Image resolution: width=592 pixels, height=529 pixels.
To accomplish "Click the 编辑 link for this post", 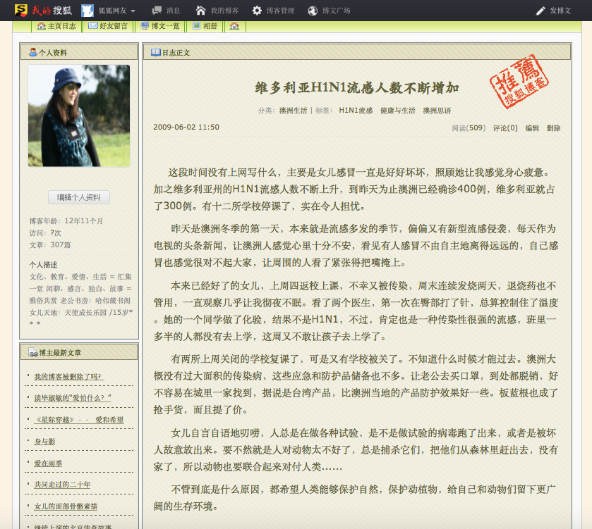I will (532, 128).
